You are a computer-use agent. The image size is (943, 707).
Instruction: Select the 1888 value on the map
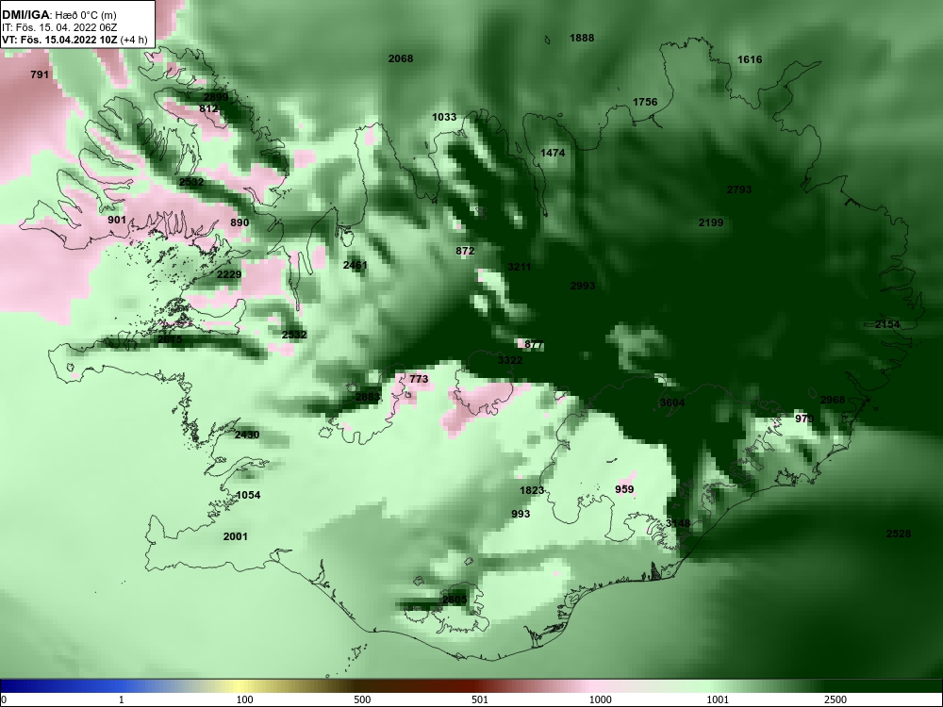(x=582, y=38)
